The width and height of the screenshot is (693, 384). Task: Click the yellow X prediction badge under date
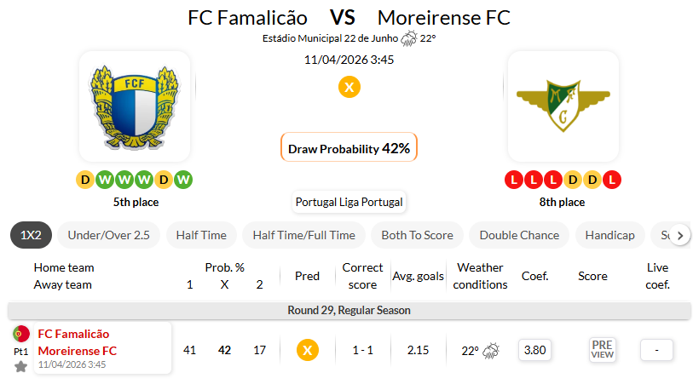coord(349,87)
